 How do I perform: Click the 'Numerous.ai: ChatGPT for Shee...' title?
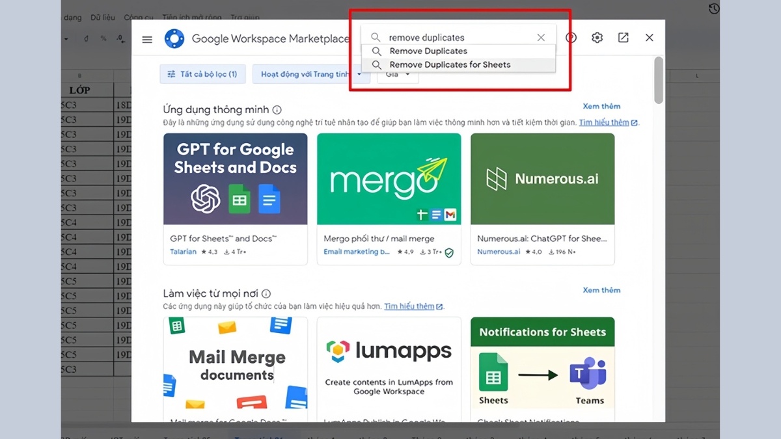click(541, 239)
